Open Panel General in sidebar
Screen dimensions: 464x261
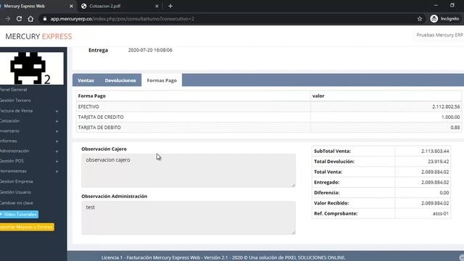point(14,90)
